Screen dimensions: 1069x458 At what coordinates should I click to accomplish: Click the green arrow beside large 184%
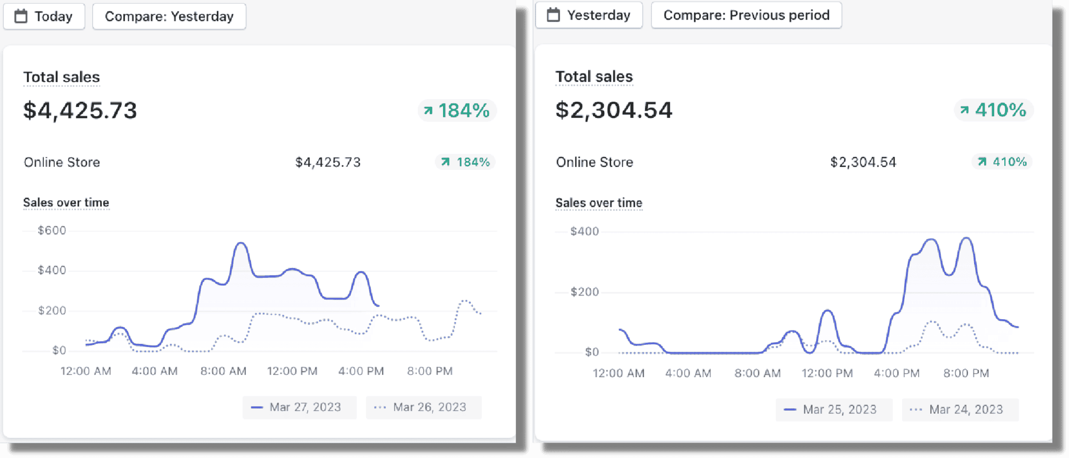pos(428,111)
